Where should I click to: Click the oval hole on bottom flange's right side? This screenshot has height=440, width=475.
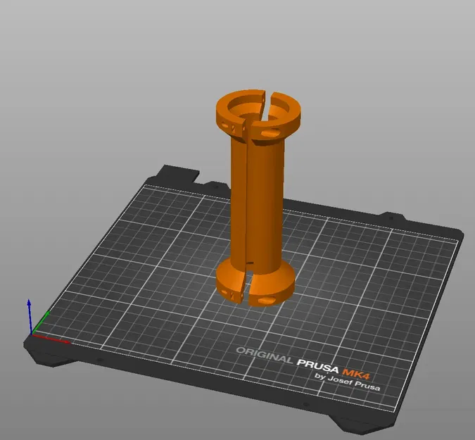click(x=266, y=300)
